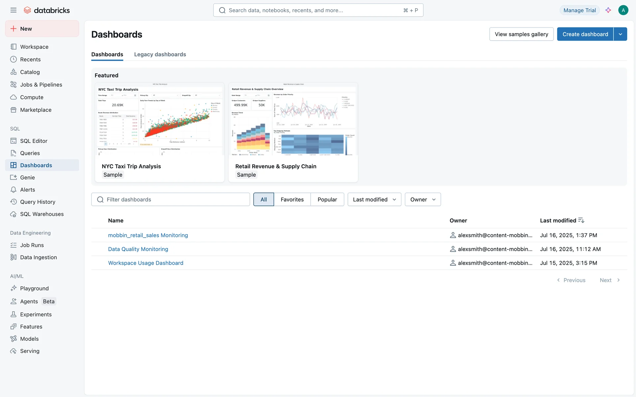
Task: Select the All filter toggle
Action: click(263, 199)
